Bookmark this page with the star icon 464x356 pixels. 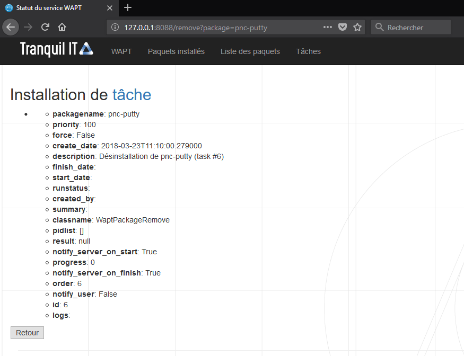(357, 28)
